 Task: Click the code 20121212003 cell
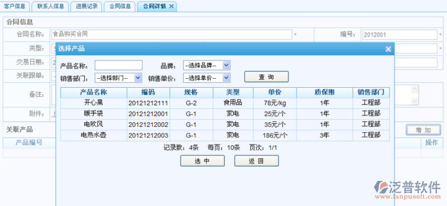tap(148, 136)
